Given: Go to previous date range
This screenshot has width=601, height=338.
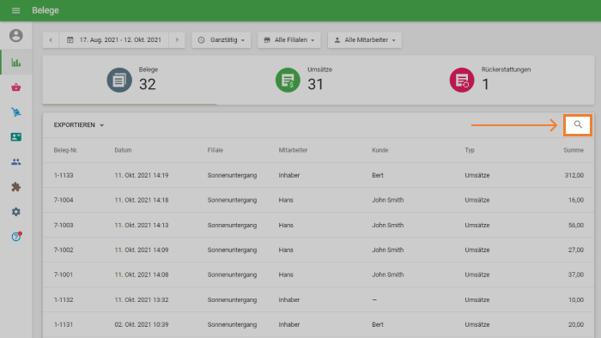Looking at the screenshot, I should click(51, 39).
